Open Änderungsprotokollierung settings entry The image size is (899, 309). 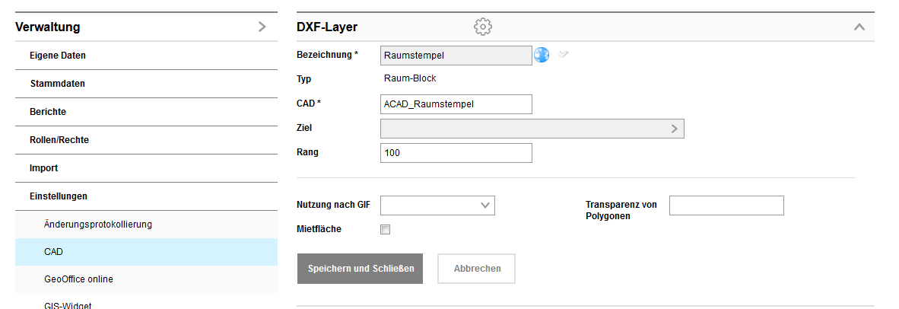pos(98,225)
